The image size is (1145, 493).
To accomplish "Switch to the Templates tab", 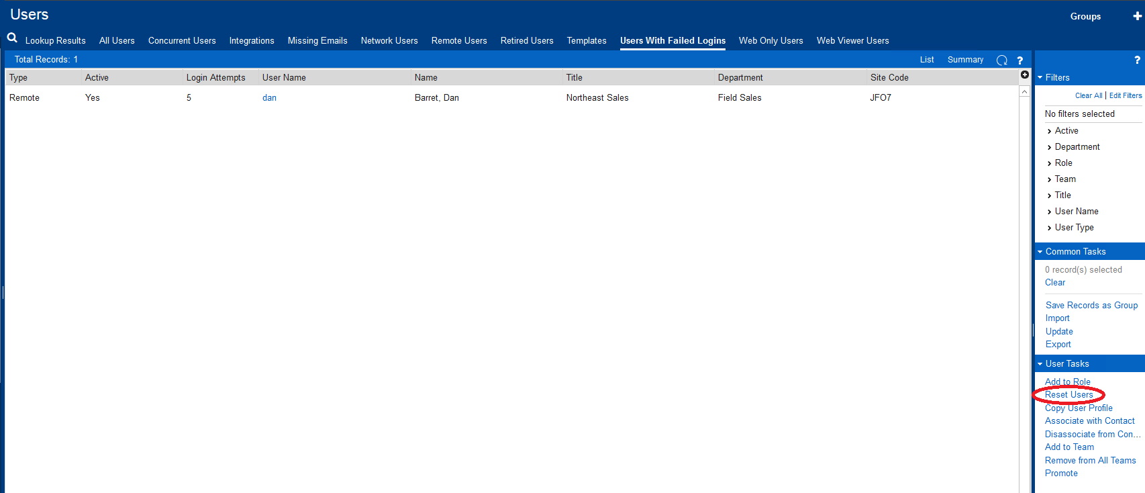I will click(587, 40).
